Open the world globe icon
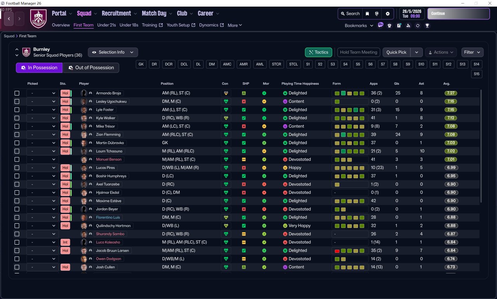This screenshot has height=299, width=497. pos(377,14)
